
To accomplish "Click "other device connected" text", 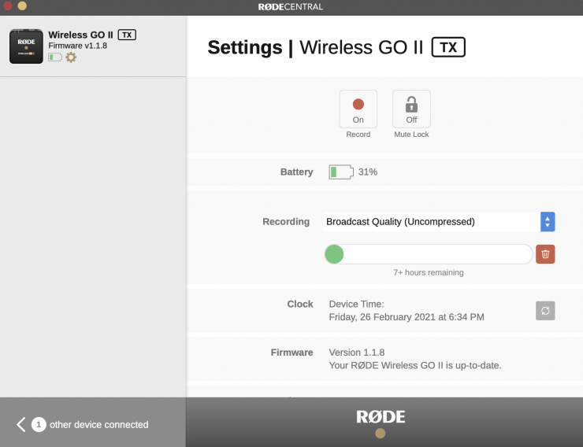I will tap(98, 425).
